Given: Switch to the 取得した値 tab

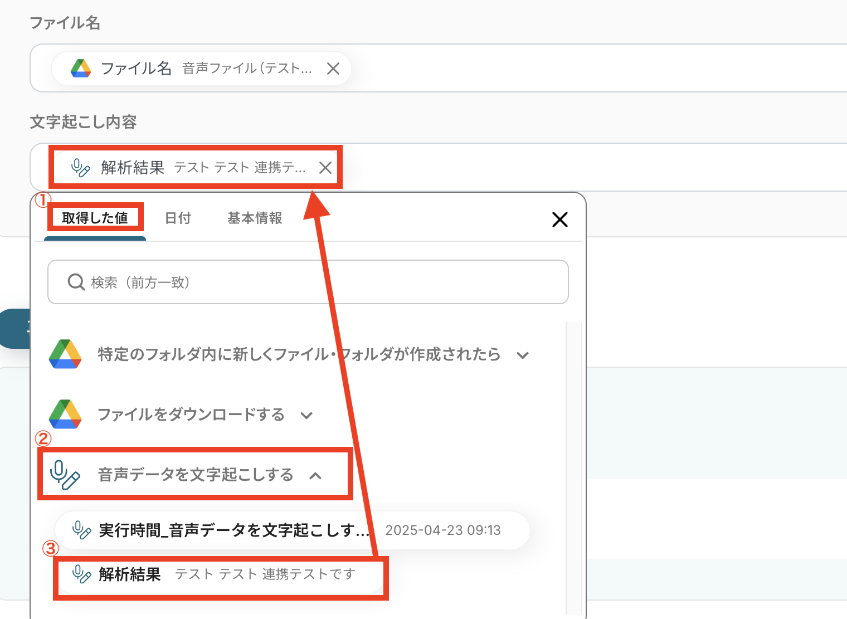Looking at the screenshot, I should click(95, 218).
